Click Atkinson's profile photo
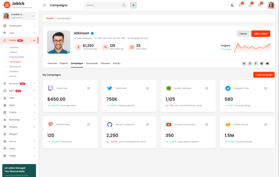Screen dimensions: 279x177 pyautogui.click(x=59, y=42)
